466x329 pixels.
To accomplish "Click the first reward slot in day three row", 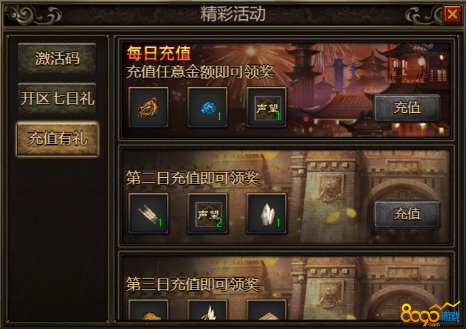I will click(x=149, y=310).
